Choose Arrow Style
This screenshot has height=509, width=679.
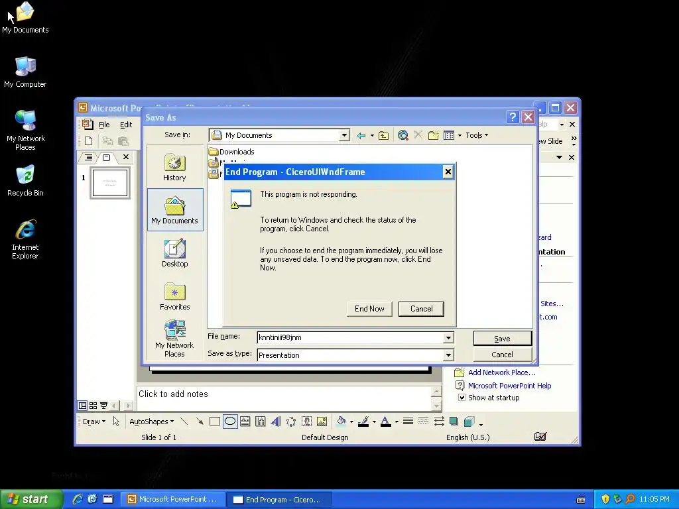439,421
